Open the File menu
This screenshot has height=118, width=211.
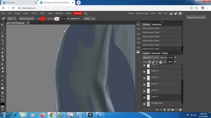click(3, 13)
